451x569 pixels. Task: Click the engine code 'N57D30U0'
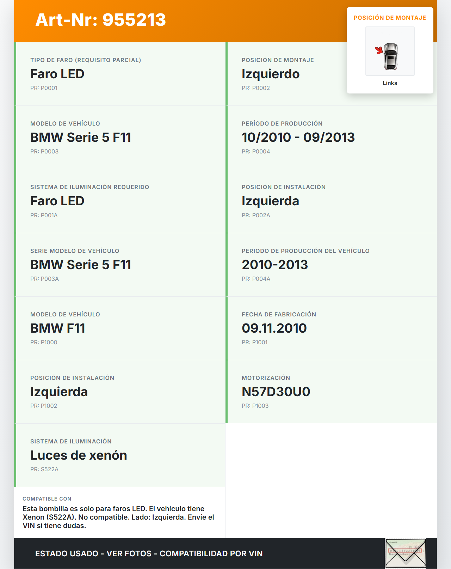point(276,392)
